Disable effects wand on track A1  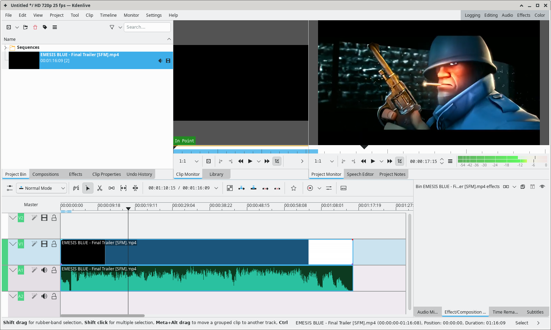(x=34, y=270)
